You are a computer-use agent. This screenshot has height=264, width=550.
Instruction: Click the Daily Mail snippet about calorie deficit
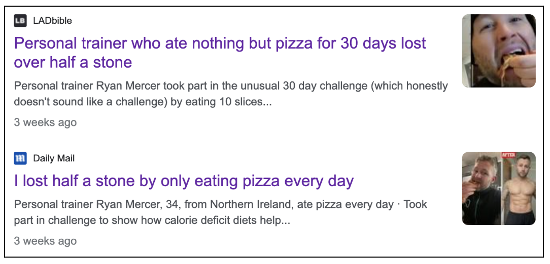(x=221, y=213)
